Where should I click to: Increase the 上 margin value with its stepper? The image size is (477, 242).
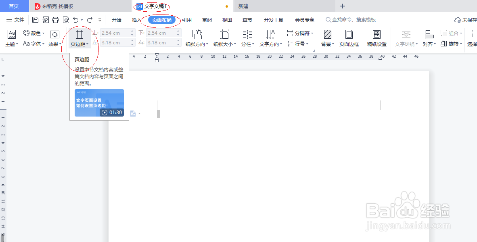tap(132, 31)
